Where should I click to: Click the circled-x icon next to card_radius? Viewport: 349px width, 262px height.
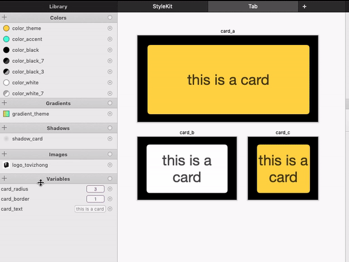(110, 189)
